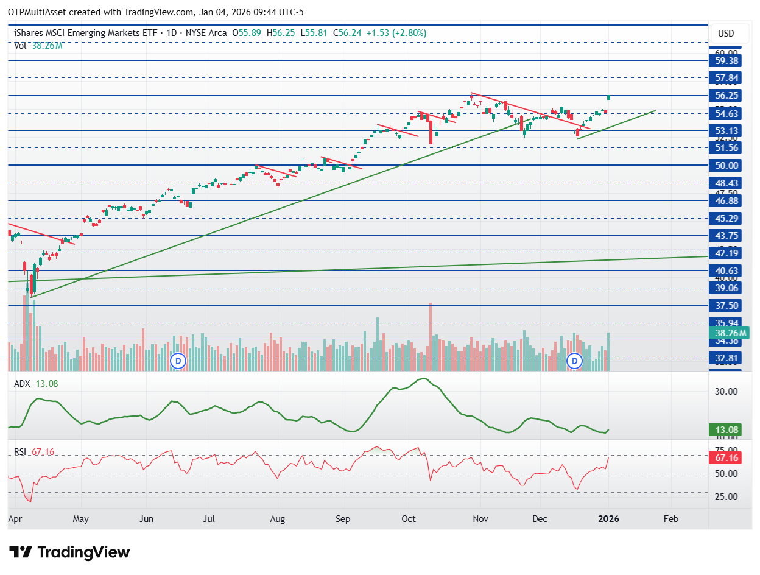Select the Feb label on time axis

(670, 518)
